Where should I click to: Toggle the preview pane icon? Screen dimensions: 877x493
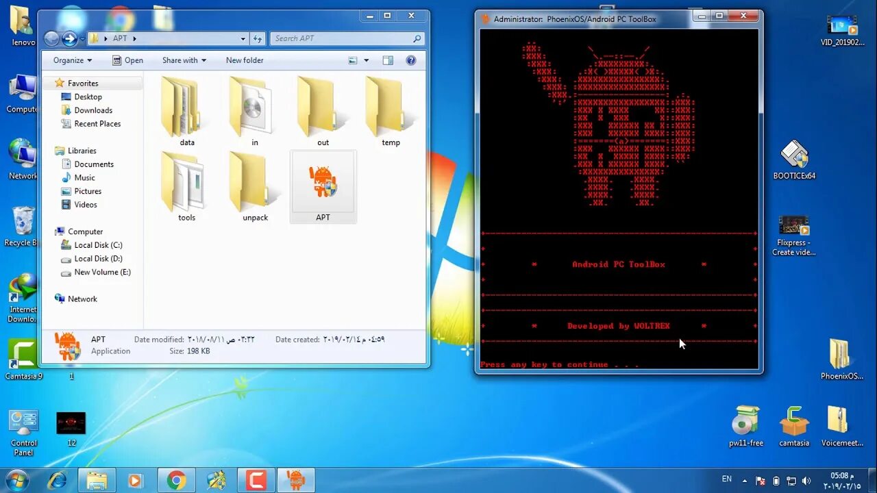click(388, 60)
